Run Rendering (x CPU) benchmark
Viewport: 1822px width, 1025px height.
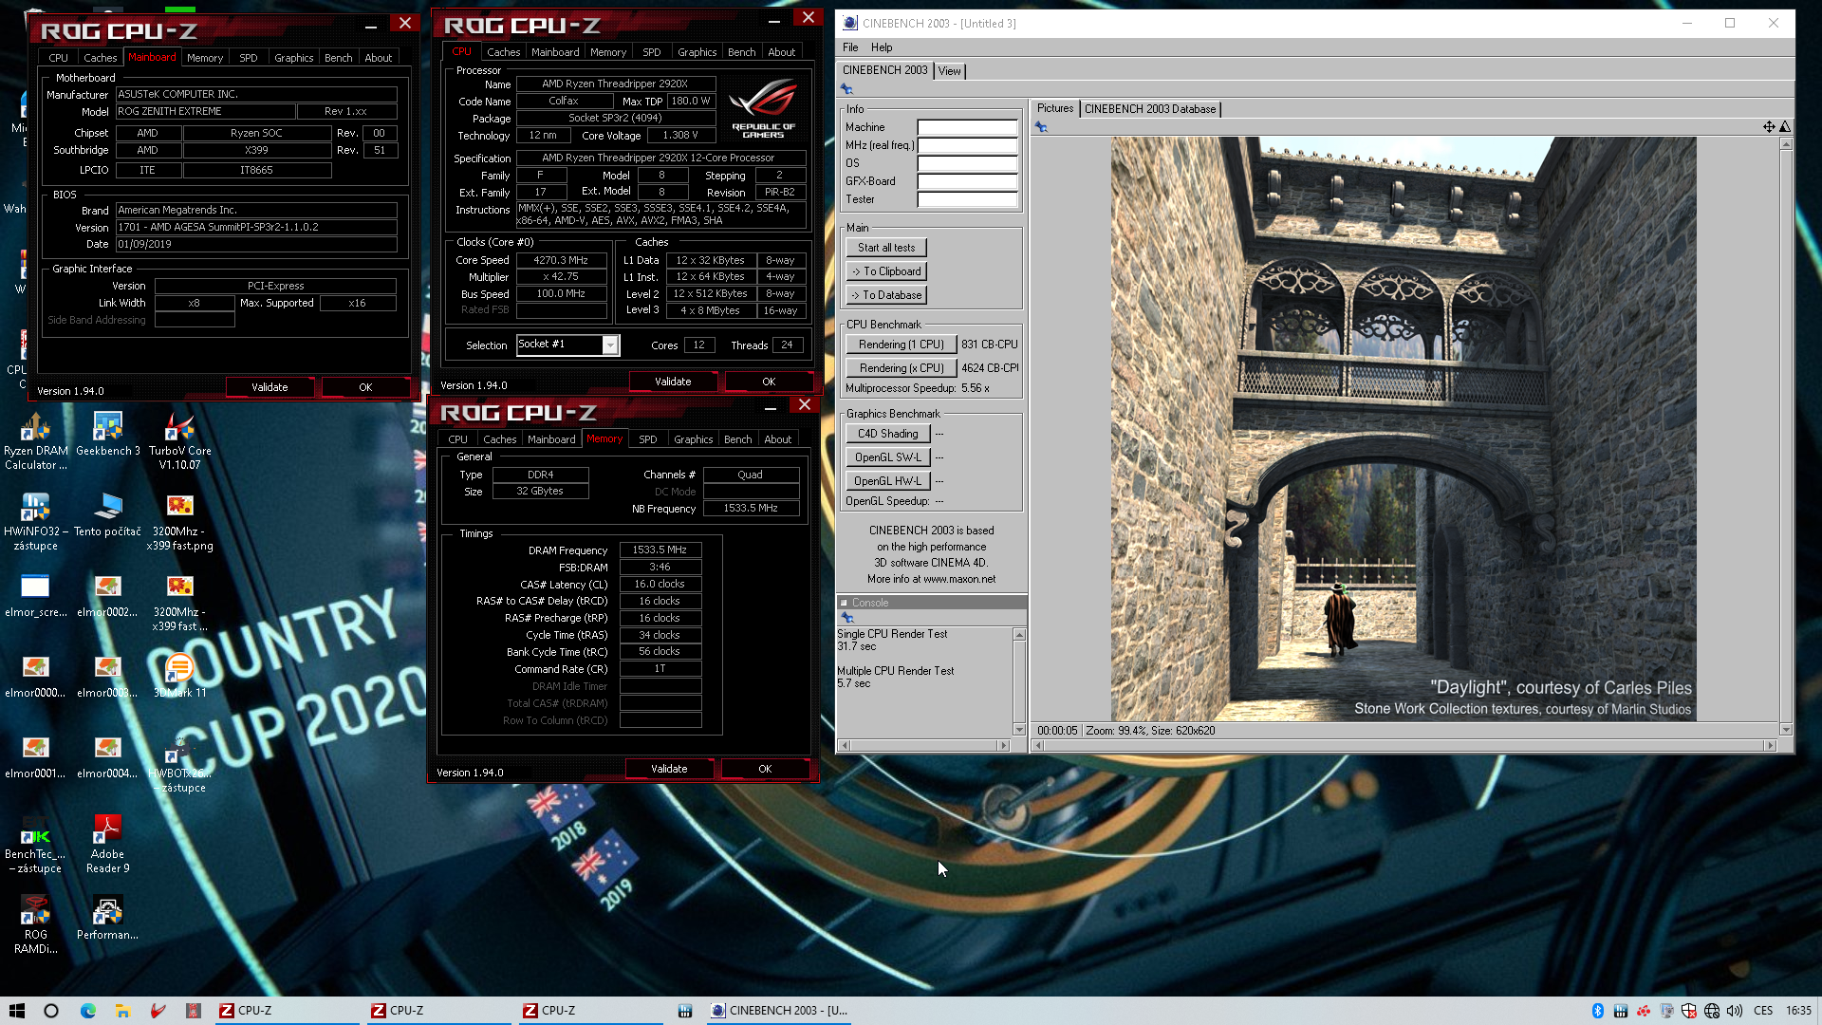901,368
